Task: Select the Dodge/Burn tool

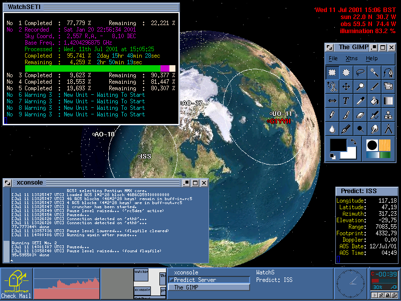Action: (360, 129)
